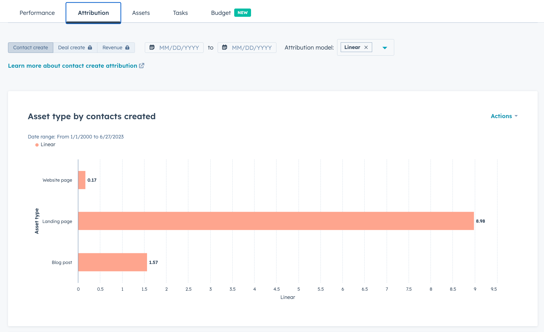Image resolution: width=544 pixels, height=332 pixels.
Task: Click the lock icon on Revenue
Action: (127, 47)
